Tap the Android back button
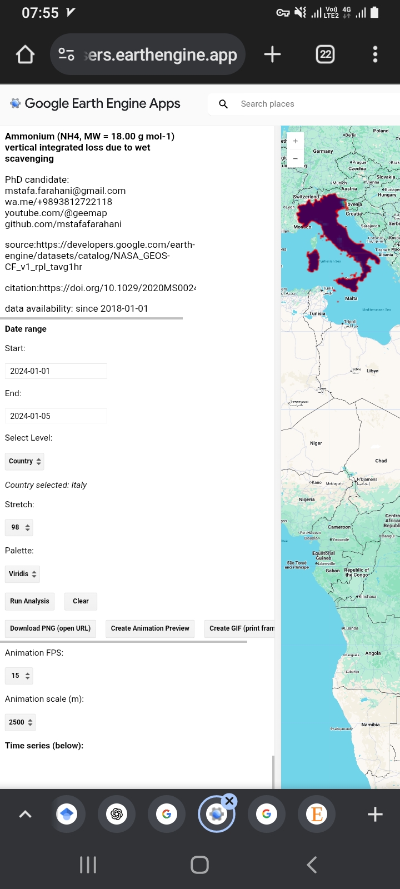The image size is (400, 889). 312,865
